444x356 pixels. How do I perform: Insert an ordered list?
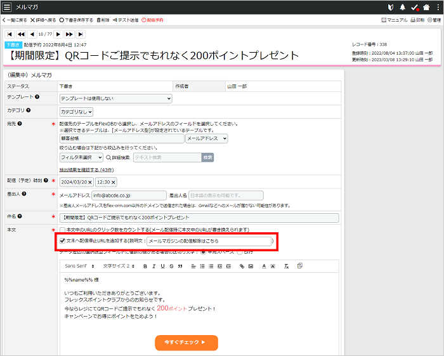click(202, 267)
